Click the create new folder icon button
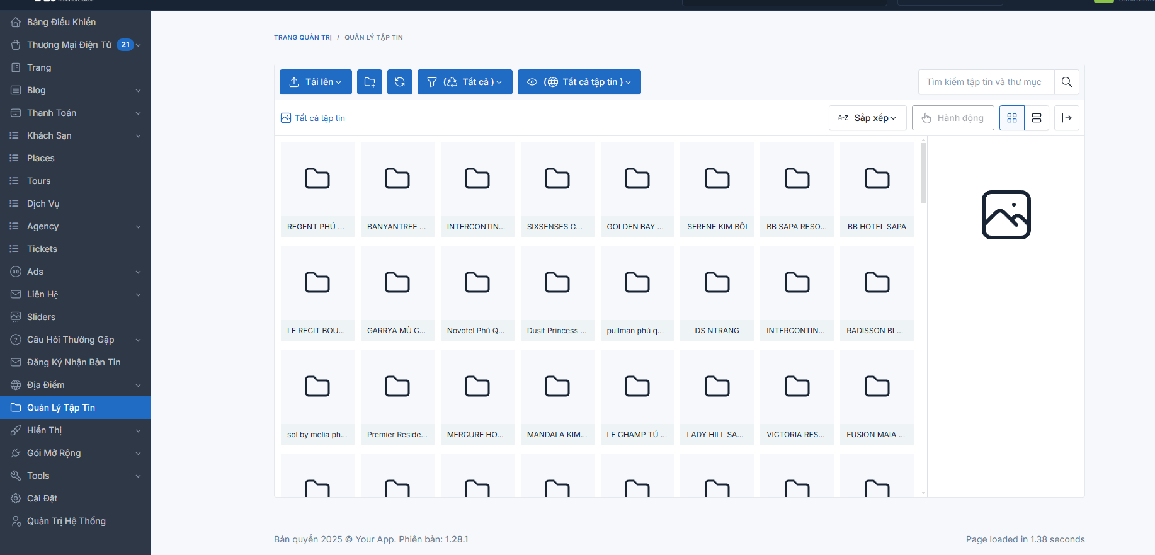The width and height of the screenshot is (1155, 555). point(370,82)
